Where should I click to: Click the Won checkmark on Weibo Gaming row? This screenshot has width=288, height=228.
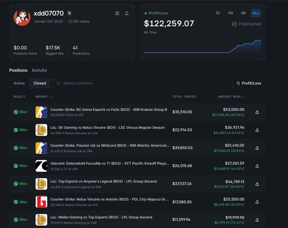click(16, 220)
